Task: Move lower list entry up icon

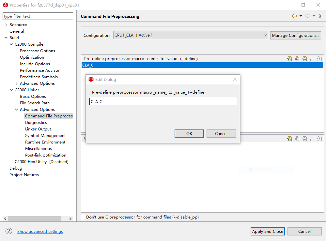Action: 311,139
